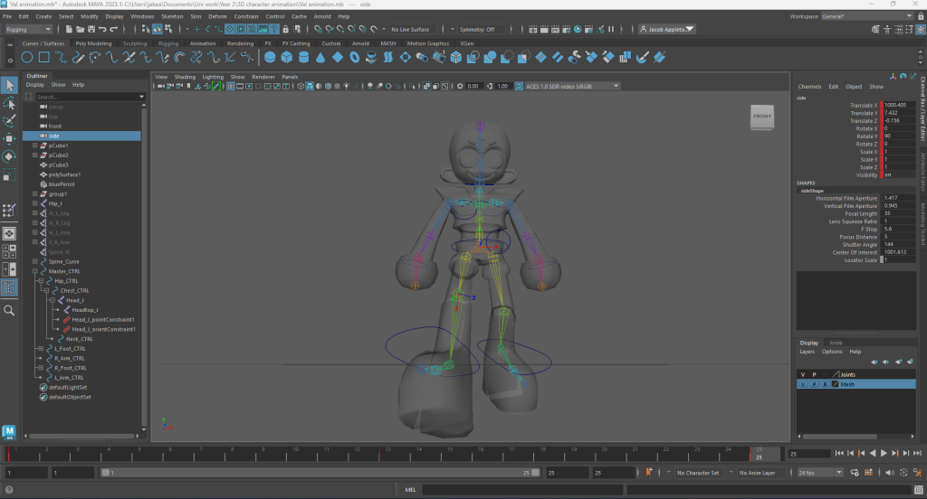Select the Spine_Curve item in Outliner
The width and height of the screenshot is (927, 499).
64,261
